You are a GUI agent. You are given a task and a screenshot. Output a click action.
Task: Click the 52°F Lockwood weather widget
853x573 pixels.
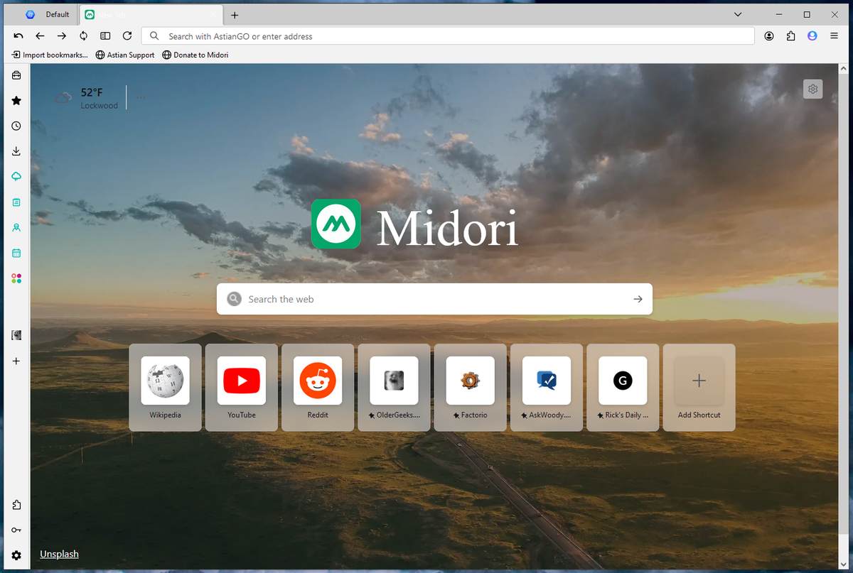pos(87,98)
